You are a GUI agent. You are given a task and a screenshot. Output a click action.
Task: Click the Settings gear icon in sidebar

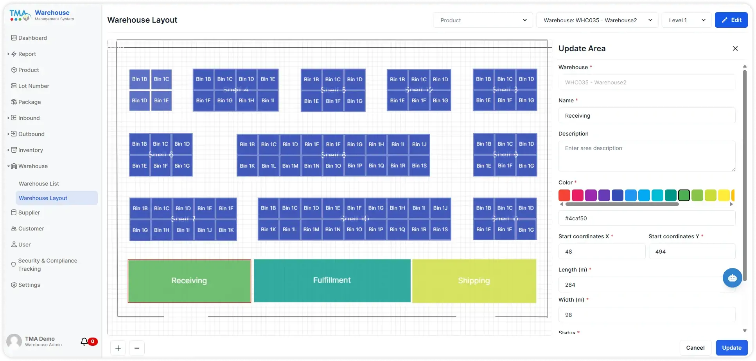coord(14,285)
